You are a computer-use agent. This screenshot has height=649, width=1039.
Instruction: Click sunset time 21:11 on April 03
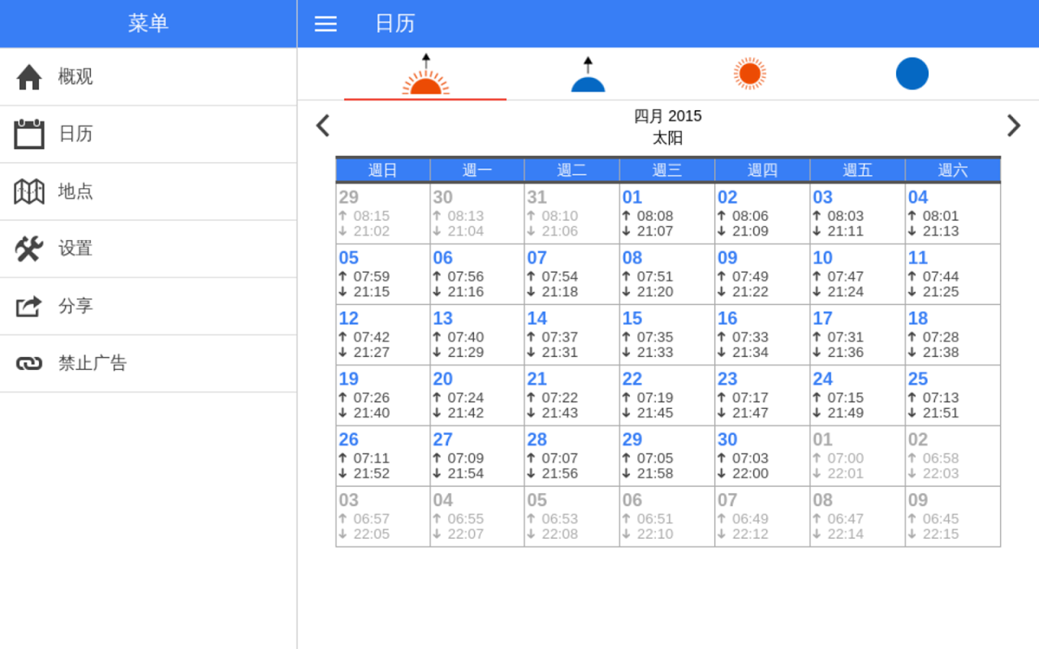point(846,231)
